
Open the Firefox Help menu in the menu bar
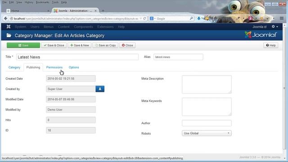(64, 2)
